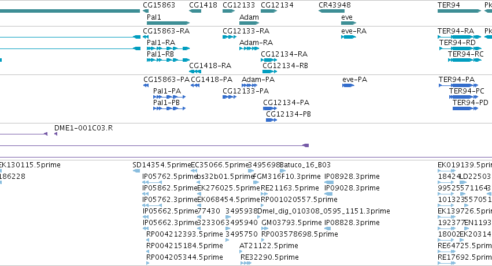
Task: Select the Pal1-RA transcript label
Action: [161, 42]
